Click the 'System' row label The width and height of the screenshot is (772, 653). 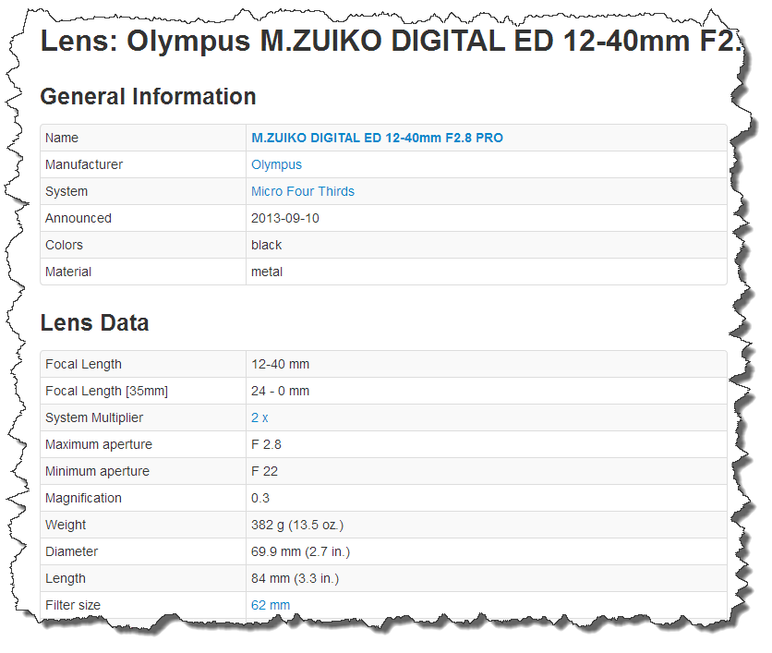[x=66, y=191]
